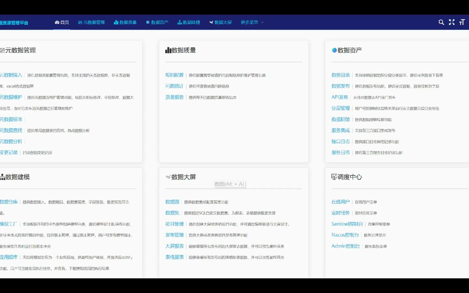Click the 数据大屏 card icon
The width and height of the screenshot is (469, 293).
tap(168, 177)
